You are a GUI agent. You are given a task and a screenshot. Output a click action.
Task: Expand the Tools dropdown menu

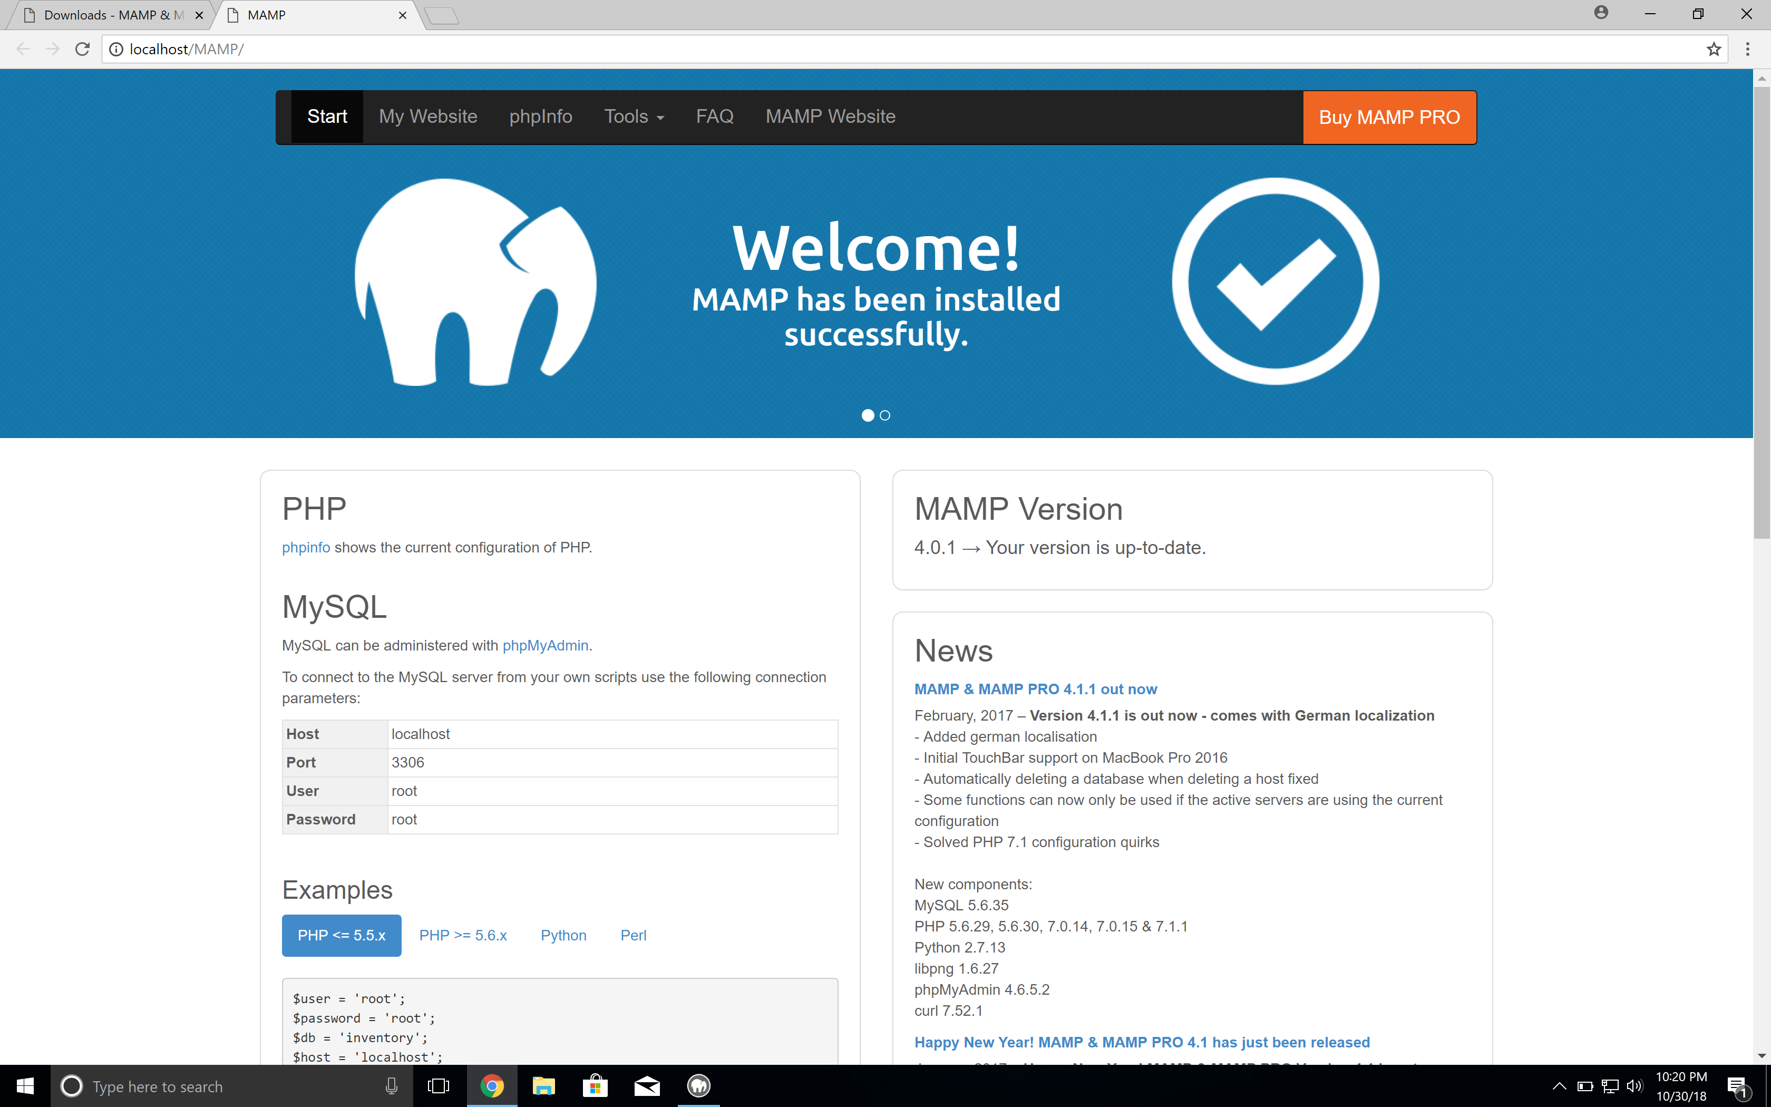pyautogui.click(x=634, y=116)
